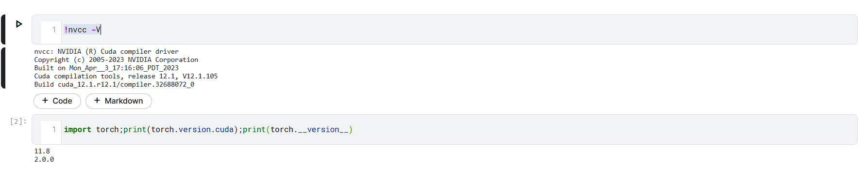Click the NVIDIA Corporation copyright line
The image size is (864, 181).
(116, 60)
